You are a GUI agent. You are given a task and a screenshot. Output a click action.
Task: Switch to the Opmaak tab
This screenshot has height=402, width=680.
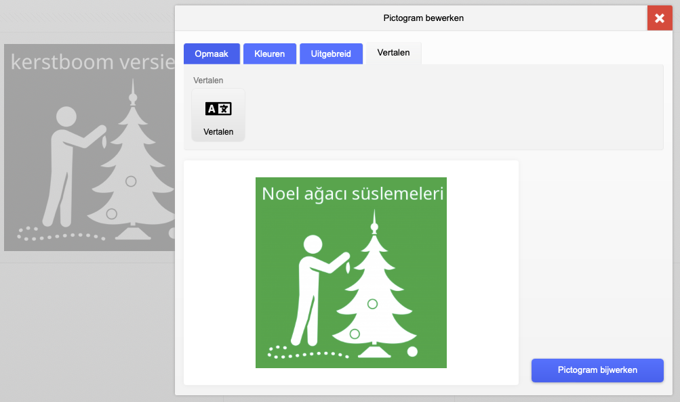[x=212, y=53]
